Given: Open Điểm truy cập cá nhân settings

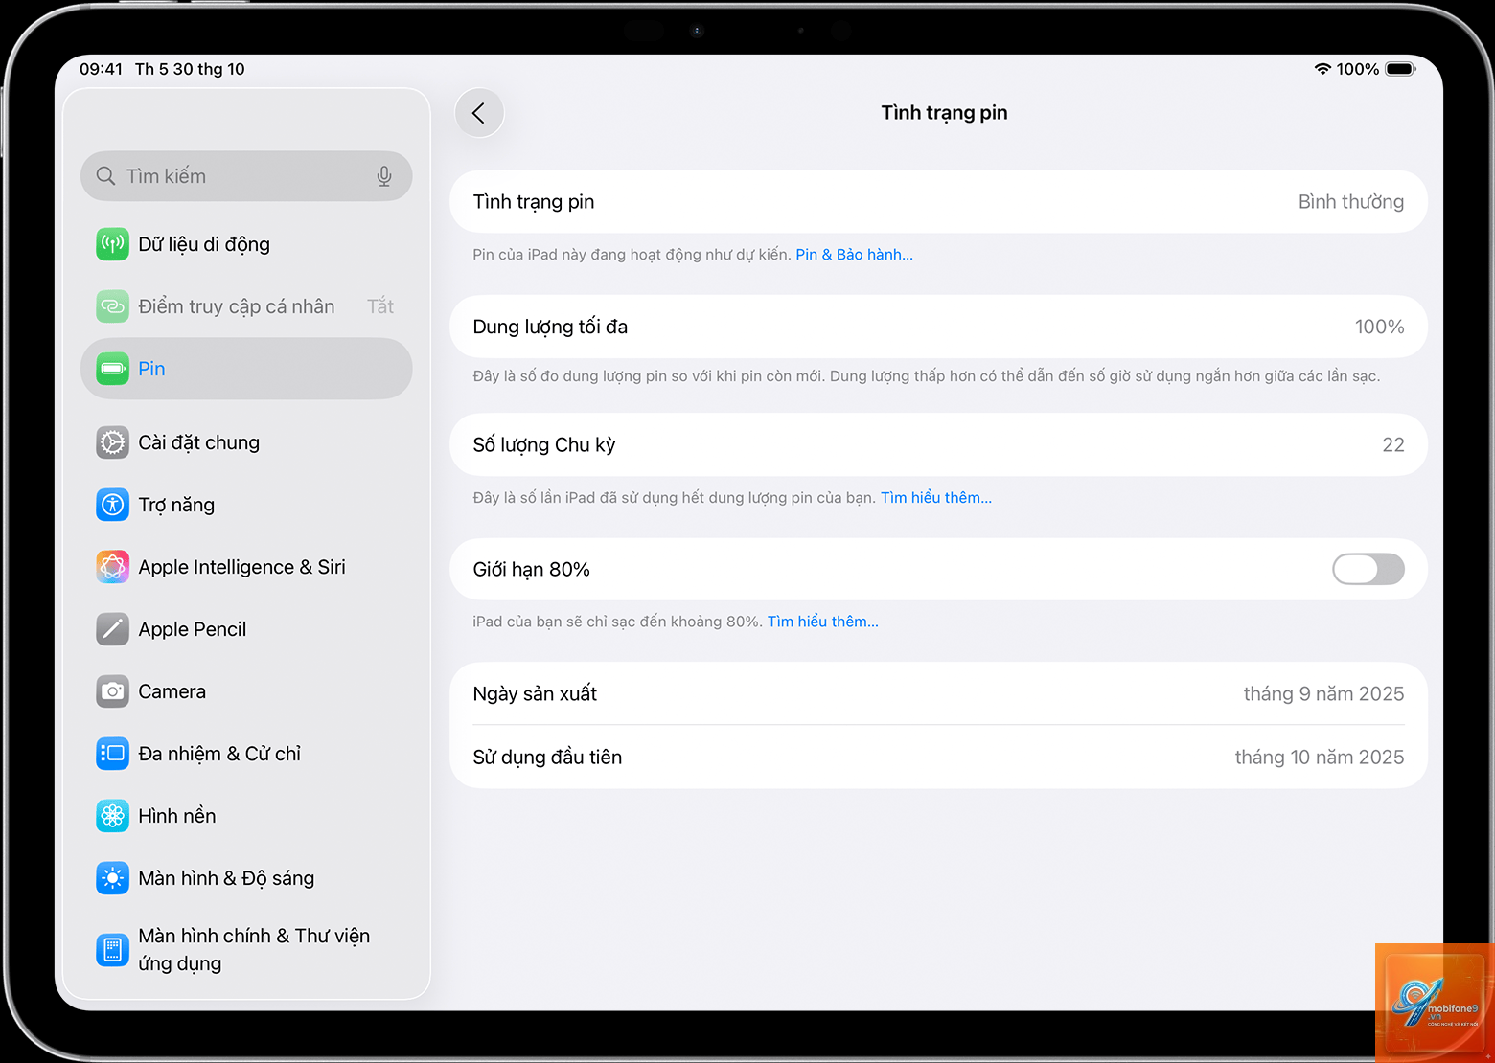Looking at the screenshot, I should click(x=246, y=306).
